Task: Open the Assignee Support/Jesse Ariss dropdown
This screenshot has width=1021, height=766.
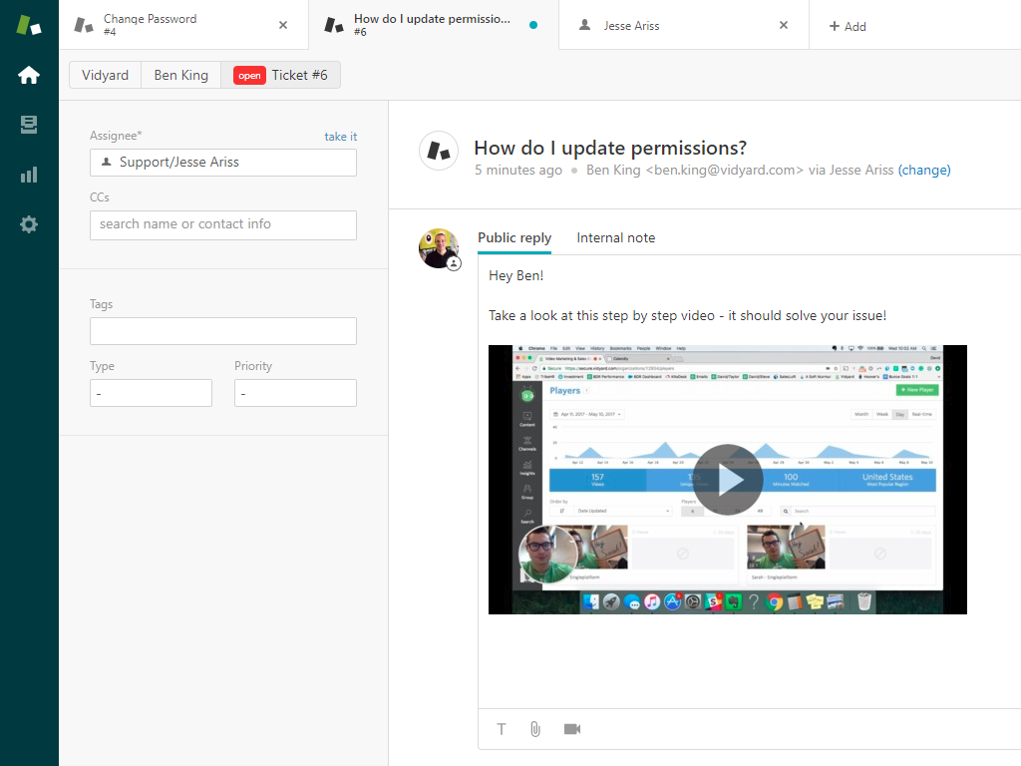Action: [222, 163]
